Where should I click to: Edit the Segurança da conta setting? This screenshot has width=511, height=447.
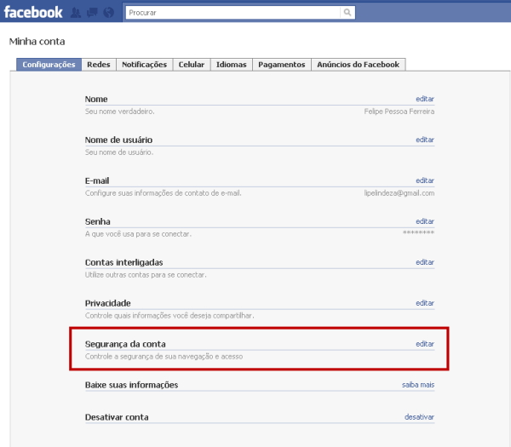click(425, 344)
